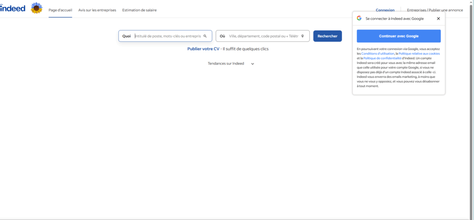
Task: Click Continuer avec Google button
Action: coord(399,36)
